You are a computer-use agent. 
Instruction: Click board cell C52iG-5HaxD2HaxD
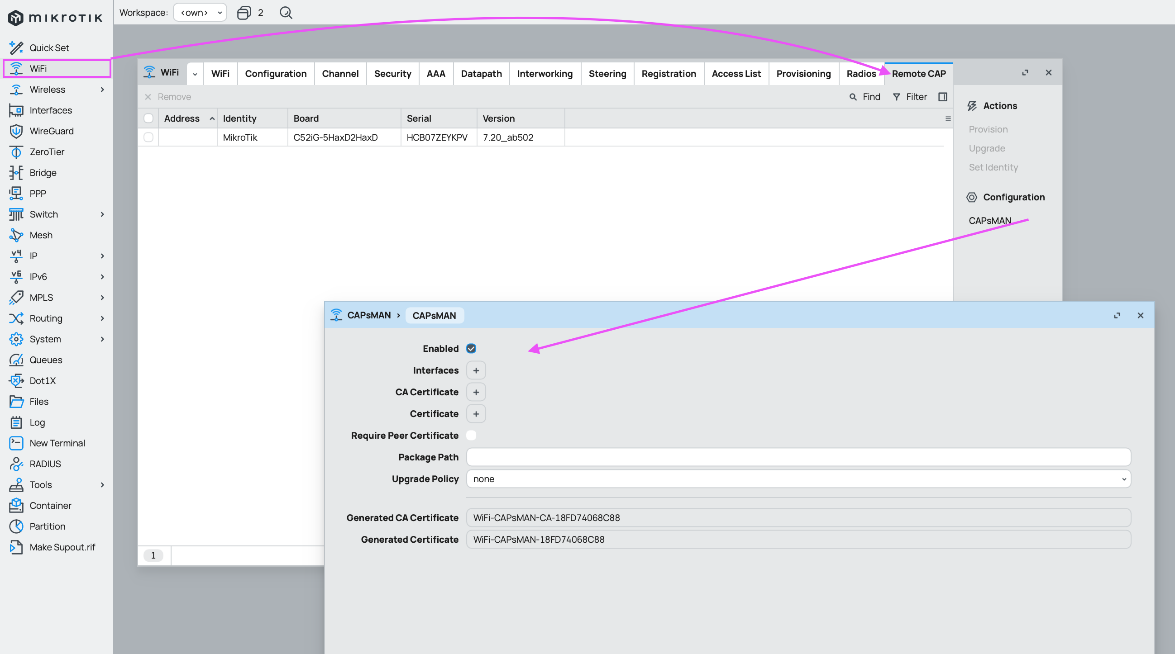click(x=344, y=137)
